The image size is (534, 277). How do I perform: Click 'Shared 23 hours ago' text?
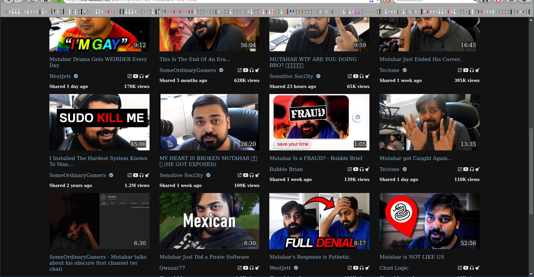[293, 87]
